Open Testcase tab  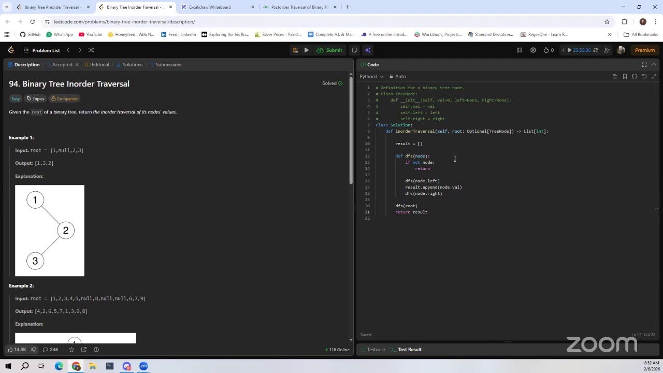coord(372,350)
